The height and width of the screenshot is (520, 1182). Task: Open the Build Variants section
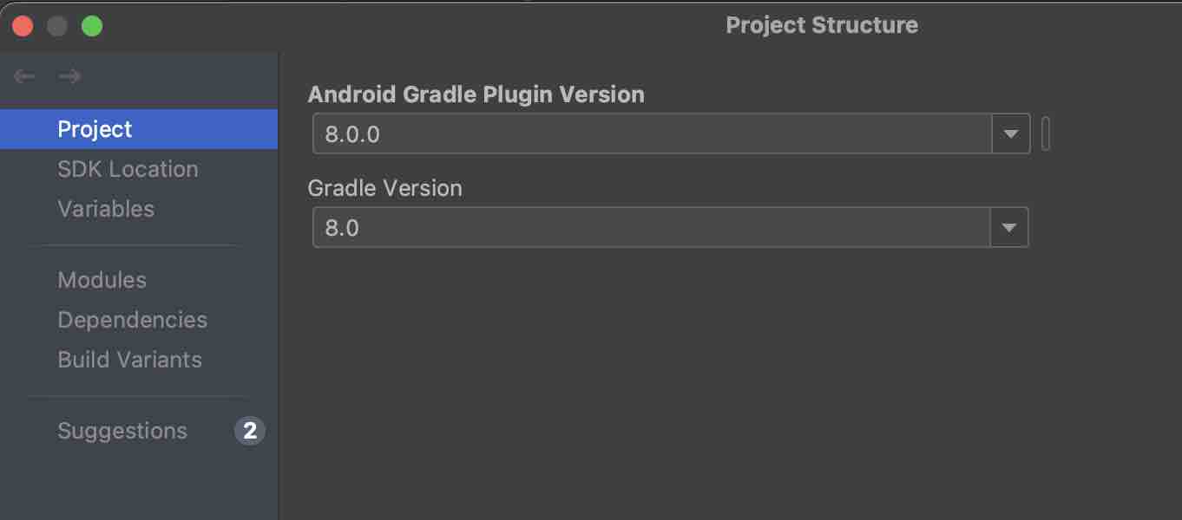pyautogui.click(x=129, y=359)
